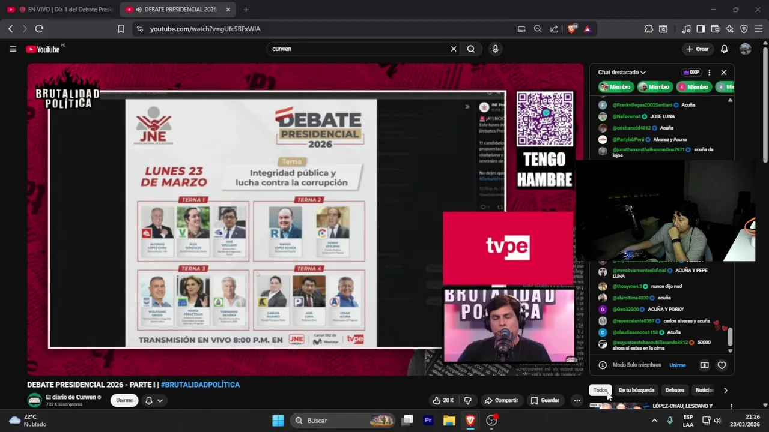The height and width of the screenshot is (432, 769).
Task: Dislike the video
Action: (x=468, y=400)
